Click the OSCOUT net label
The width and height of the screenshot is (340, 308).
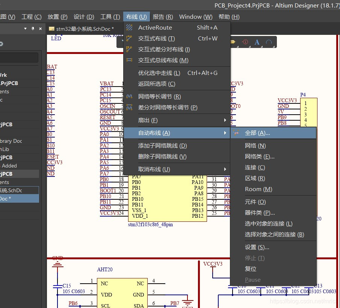pyautogui.click(x=110, y=112)
